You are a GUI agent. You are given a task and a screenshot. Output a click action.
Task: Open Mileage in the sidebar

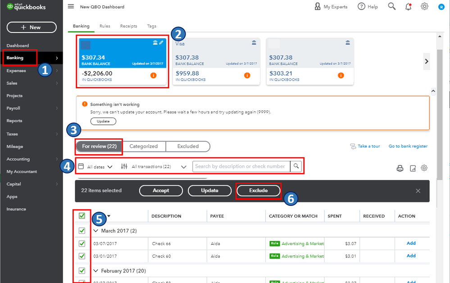click(x=14, y=146)
